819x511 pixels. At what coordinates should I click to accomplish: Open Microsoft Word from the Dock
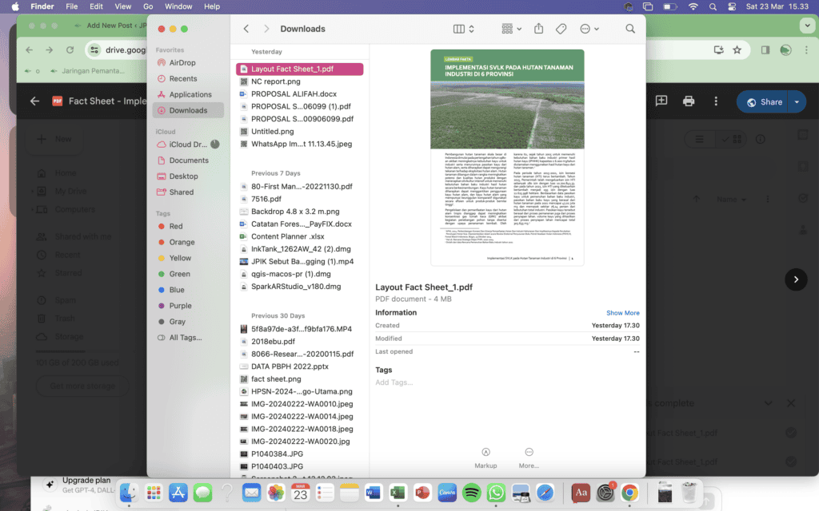[x=374, y=493]
